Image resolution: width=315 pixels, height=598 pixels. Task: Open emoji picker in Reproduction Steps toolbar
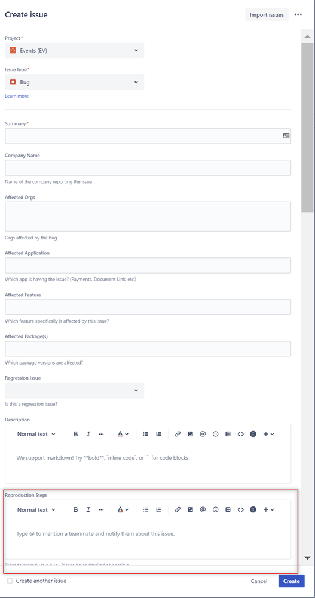(216, 509)
